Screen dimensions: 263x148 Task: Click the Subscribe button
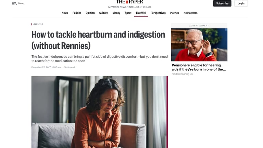coord(222,3)
